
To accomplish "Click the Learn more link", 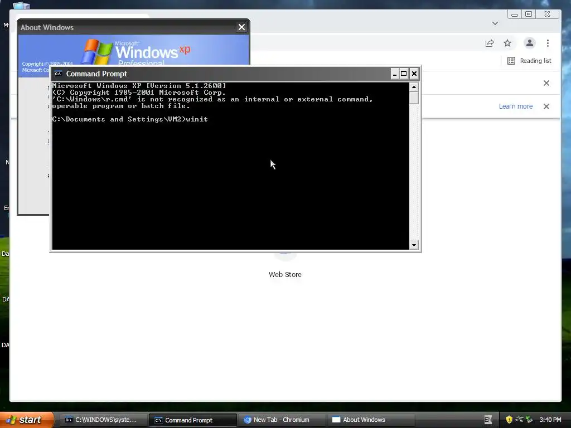I will (x=516, y=106).
